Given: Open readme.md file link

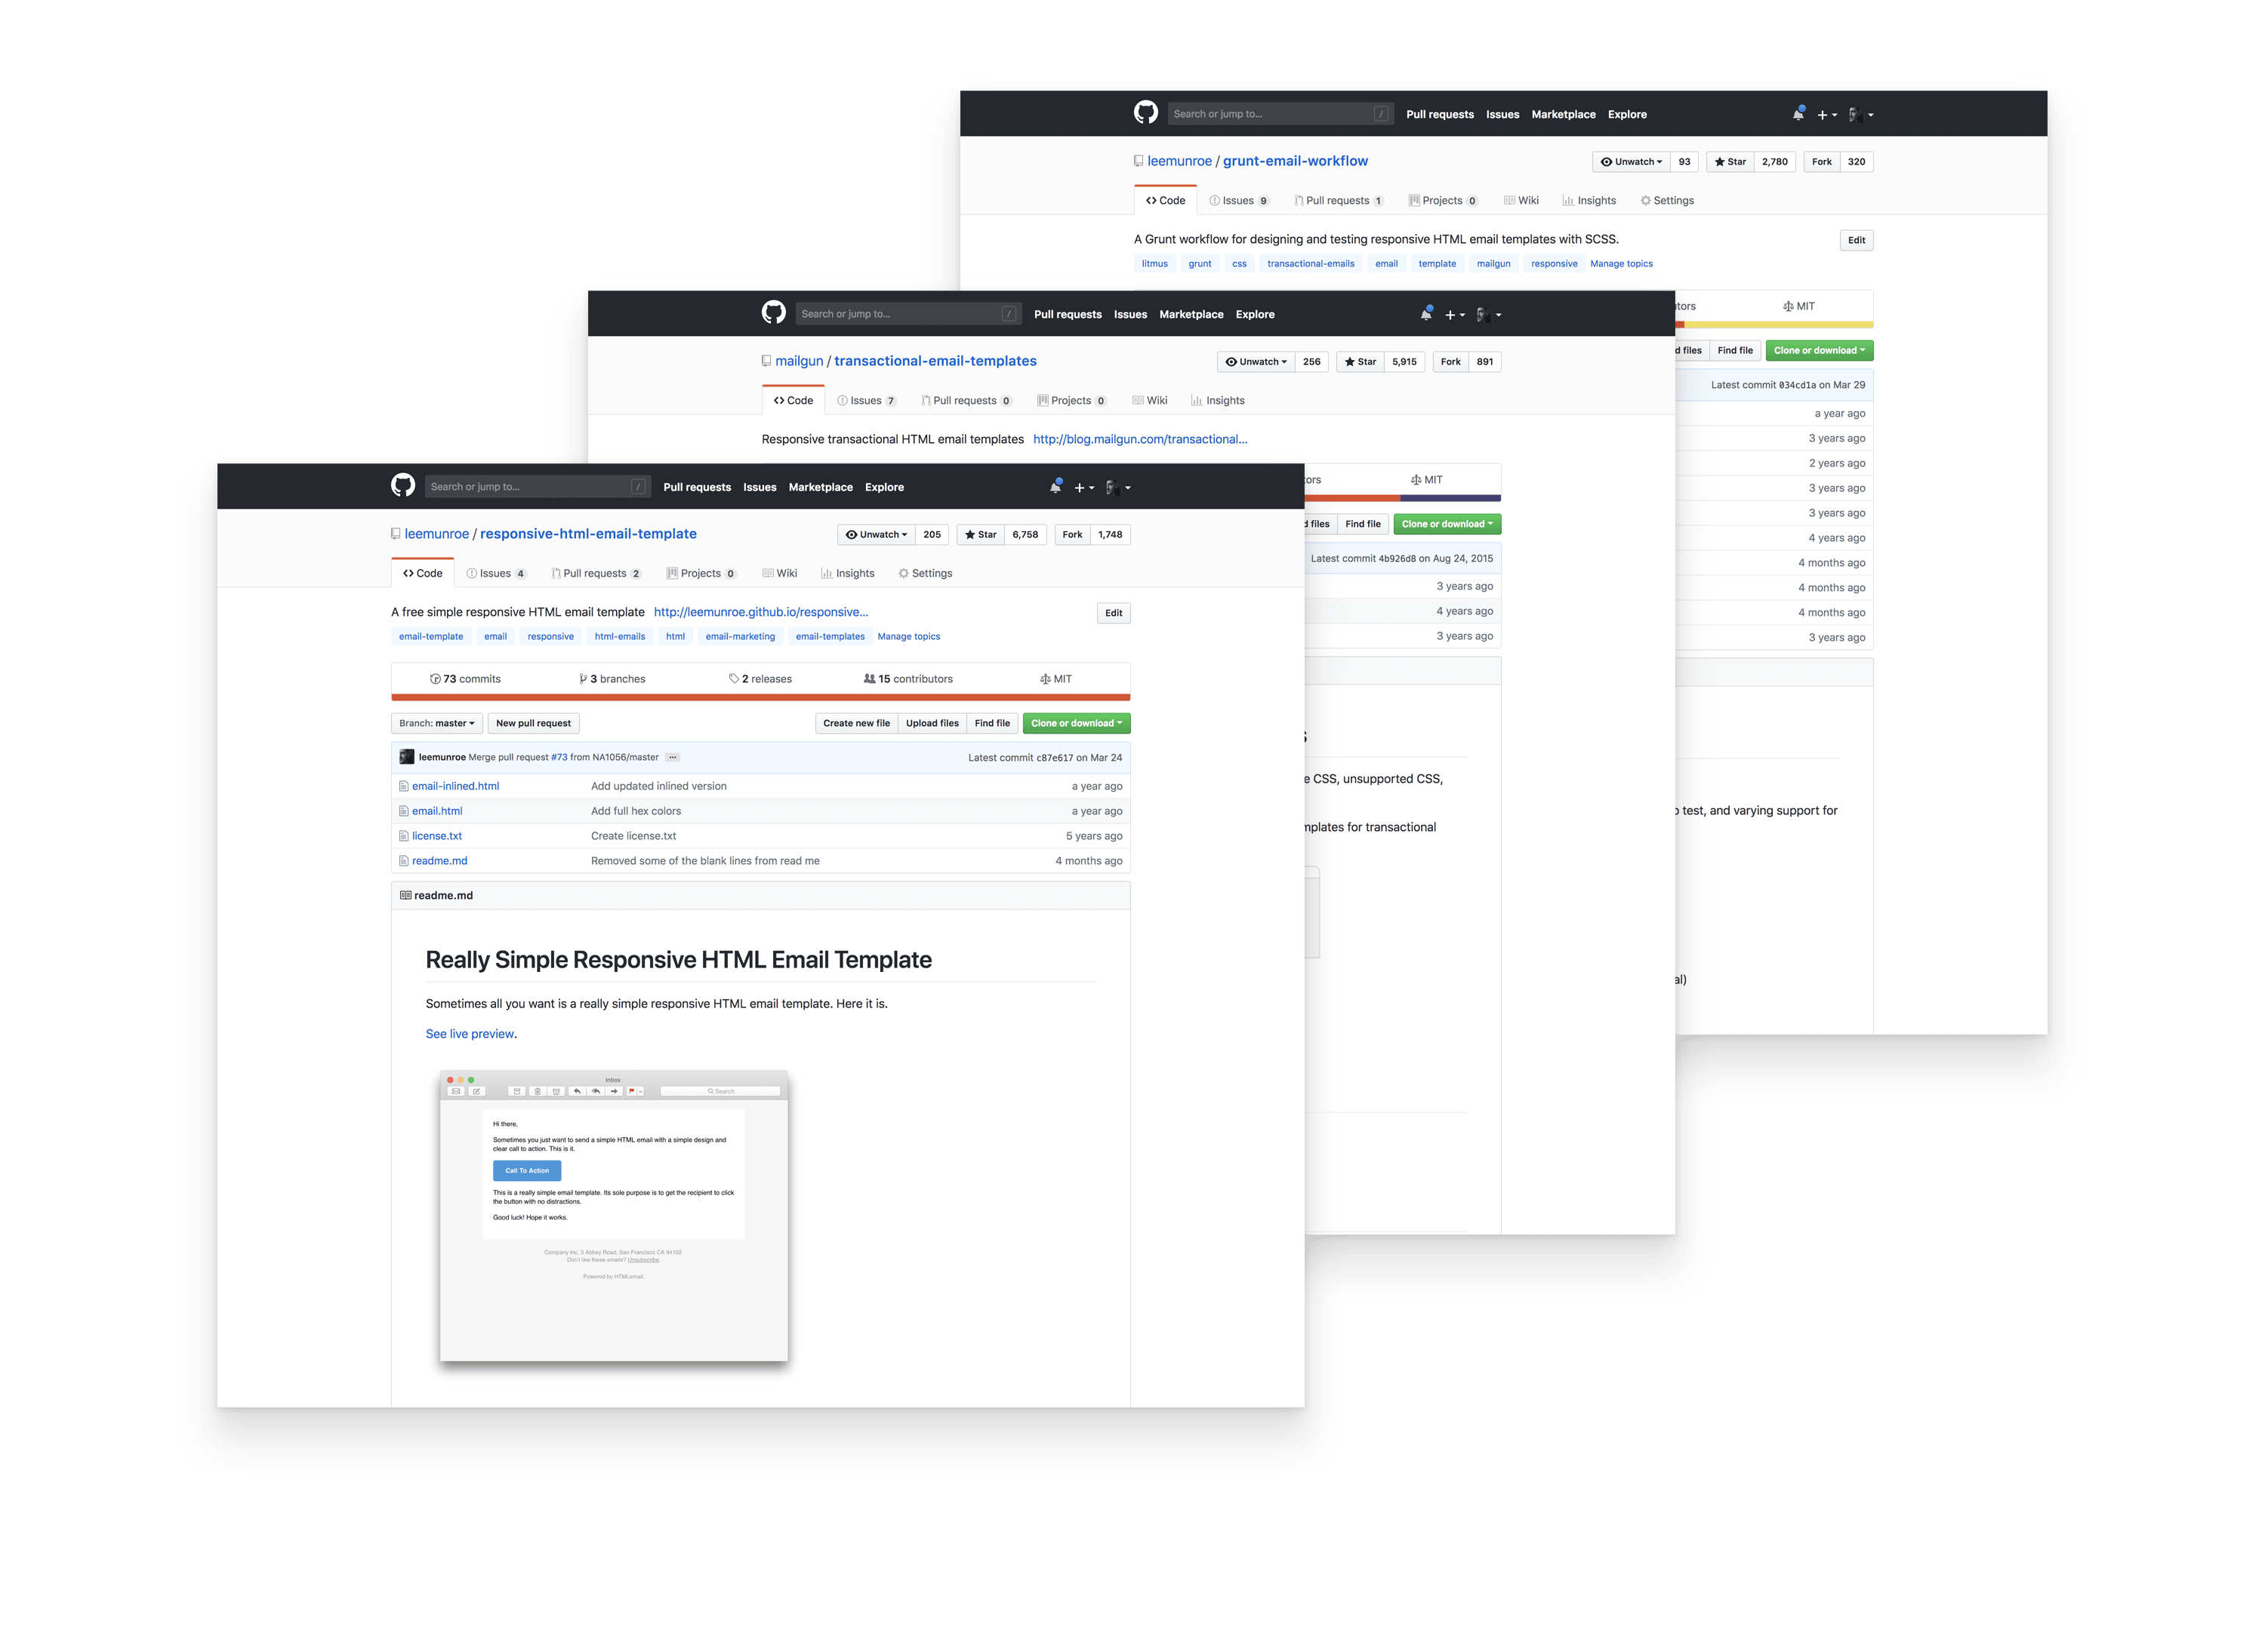Looking at the screenshot, I should [x=439, y=861].
